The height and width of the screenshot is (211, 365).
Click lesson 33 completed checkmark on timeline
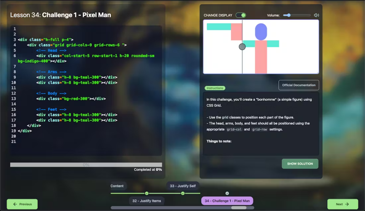pyautogui.click(x=182, y=193)
